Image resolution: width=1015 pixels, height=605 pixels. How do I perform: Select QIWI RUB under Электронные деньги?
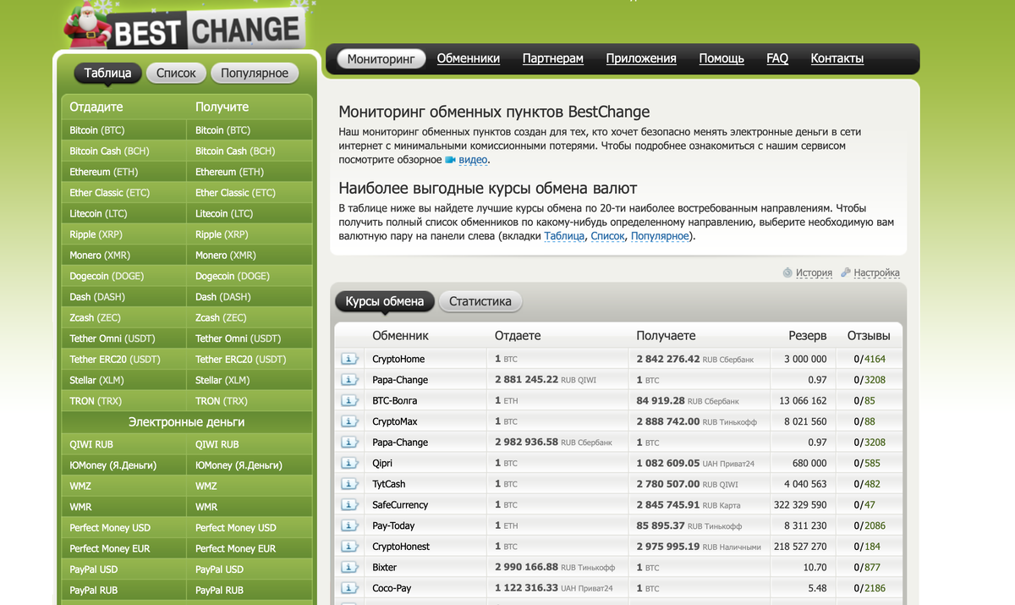[x=91, y=443]
